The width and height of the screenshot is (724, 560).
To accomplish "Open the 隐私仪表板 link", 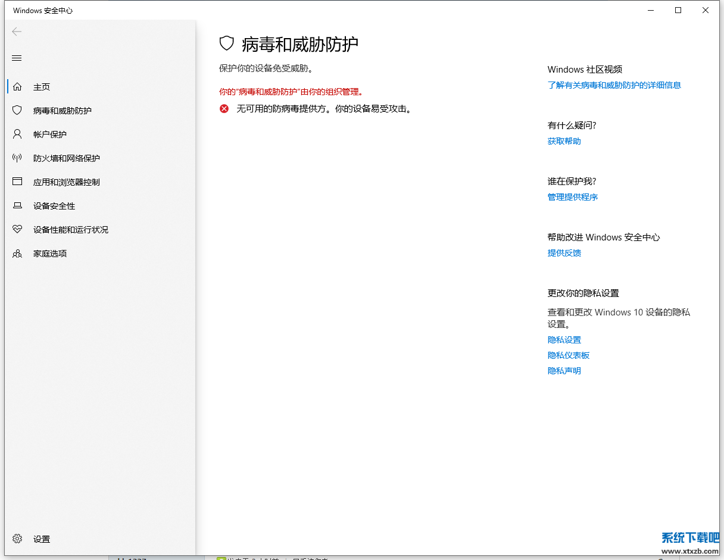I will [x=568, y=355].
